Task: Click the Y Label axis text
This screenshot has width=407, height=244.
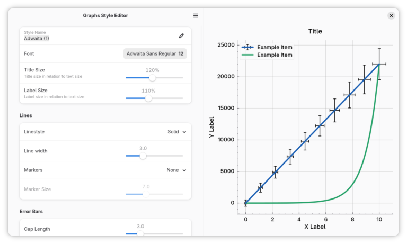Action: (x=211, y=128)
